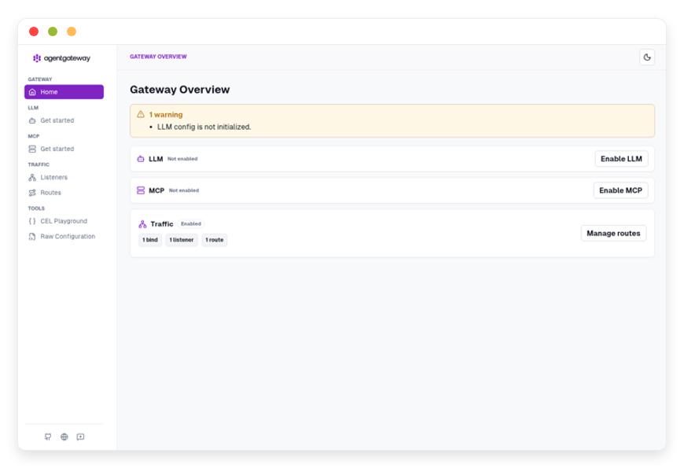This screenshot has width=684, height=468.
Task: Click the file icon beside Raw Configuration
Action: tap(32, 236)
